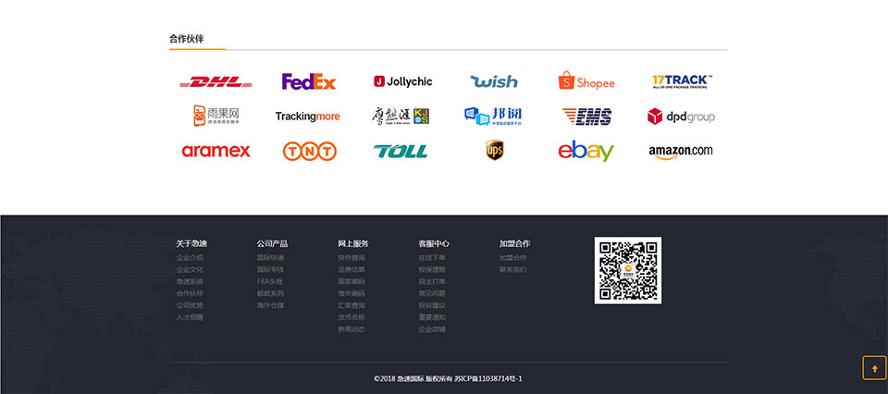Image resolution: width=888 pixels, height=394 pixels.
Task: Click the QR code image in footer
Action: 627,271
